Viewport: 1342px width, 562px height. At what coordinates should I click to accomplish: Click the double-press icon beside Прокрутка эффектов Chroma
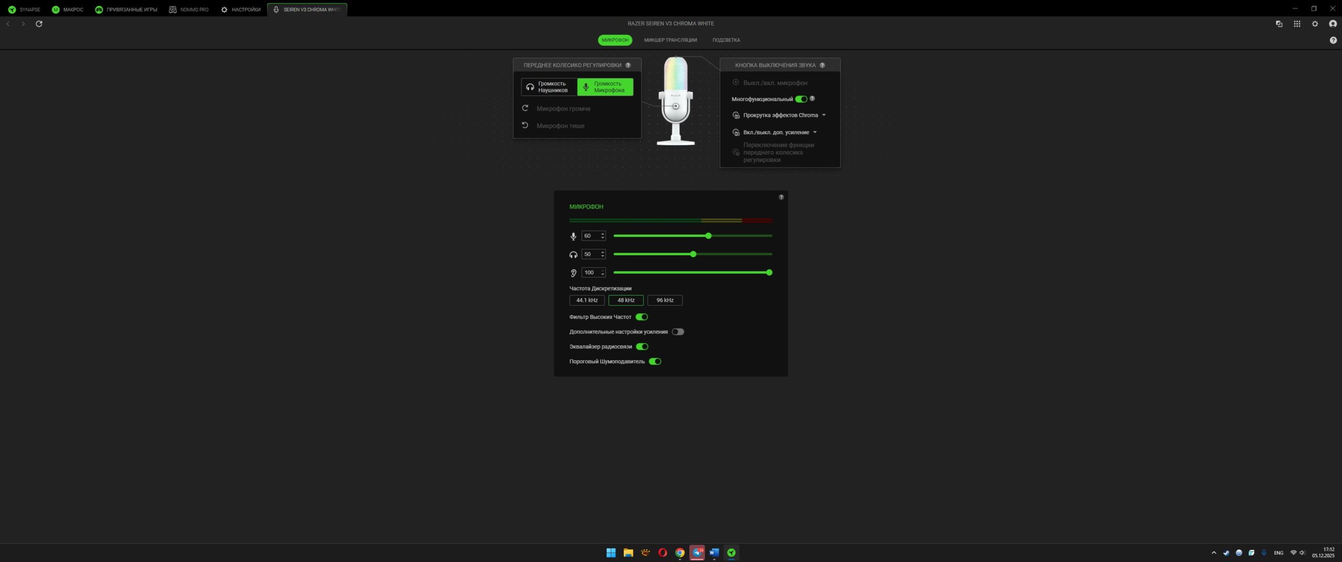click(736, 115)
